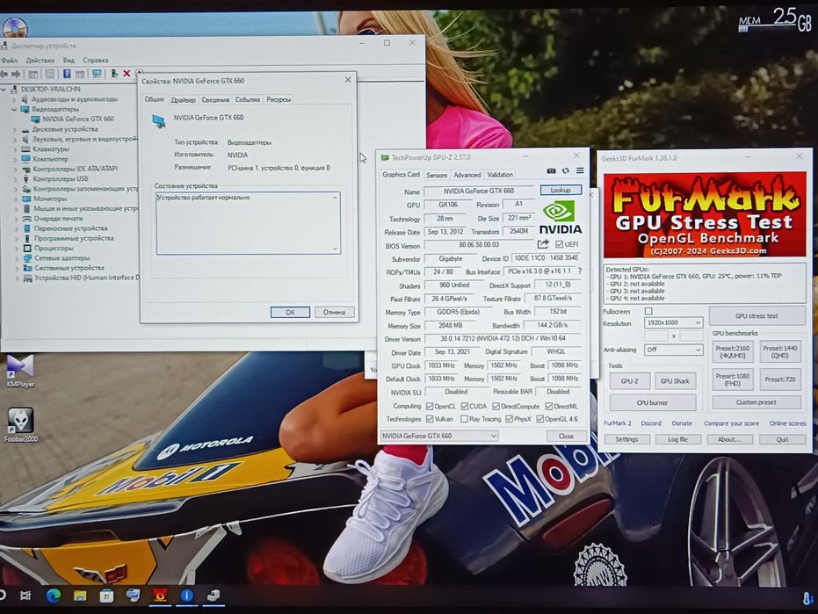Open Microsoft Store from the taskbar
The height and width of the screenshot is (614, 818).
click(106, 596)
